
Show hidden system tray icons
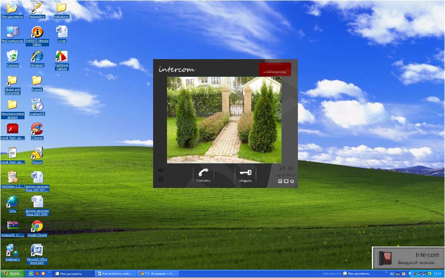pos(410,274)
